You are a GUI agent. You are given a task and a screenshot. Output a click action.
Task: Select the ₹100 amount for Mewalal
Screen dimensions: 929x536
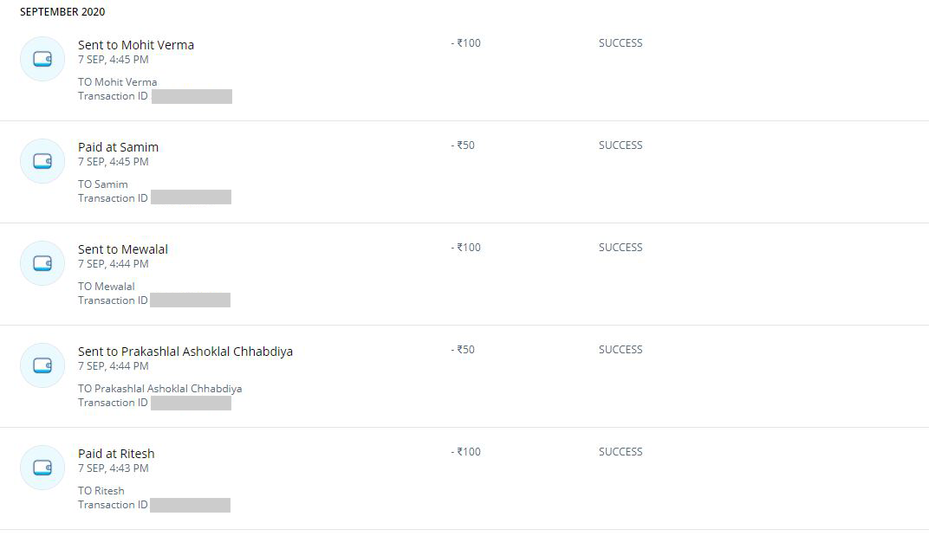pyautogui.click(x=465, y=248)
